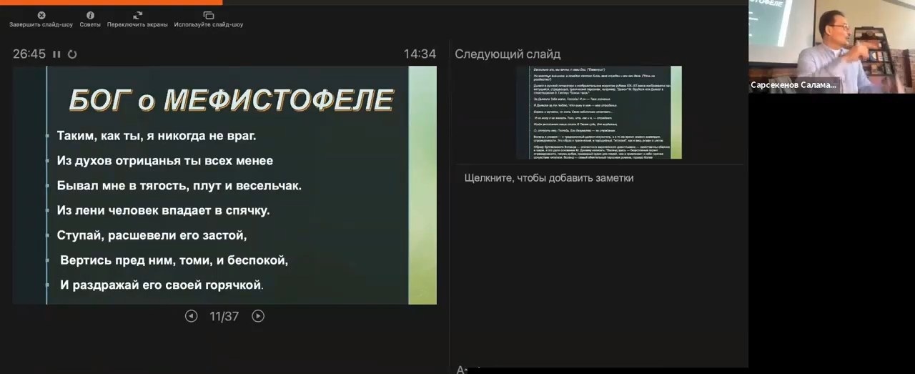The height and width of the screenshot is (374, 915).
Task: Click the slide counter 11/37
Action: [x=224, y=316]
